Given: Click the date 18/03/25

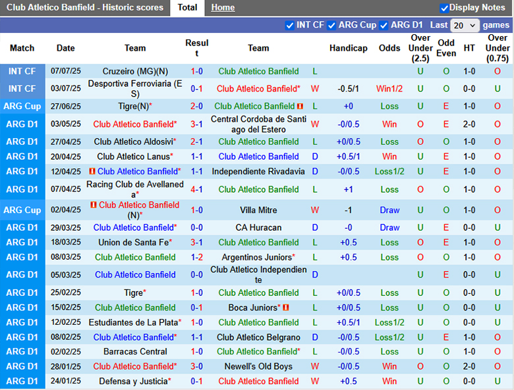Looking at the screenshot, I should click(x=65, y=242).
